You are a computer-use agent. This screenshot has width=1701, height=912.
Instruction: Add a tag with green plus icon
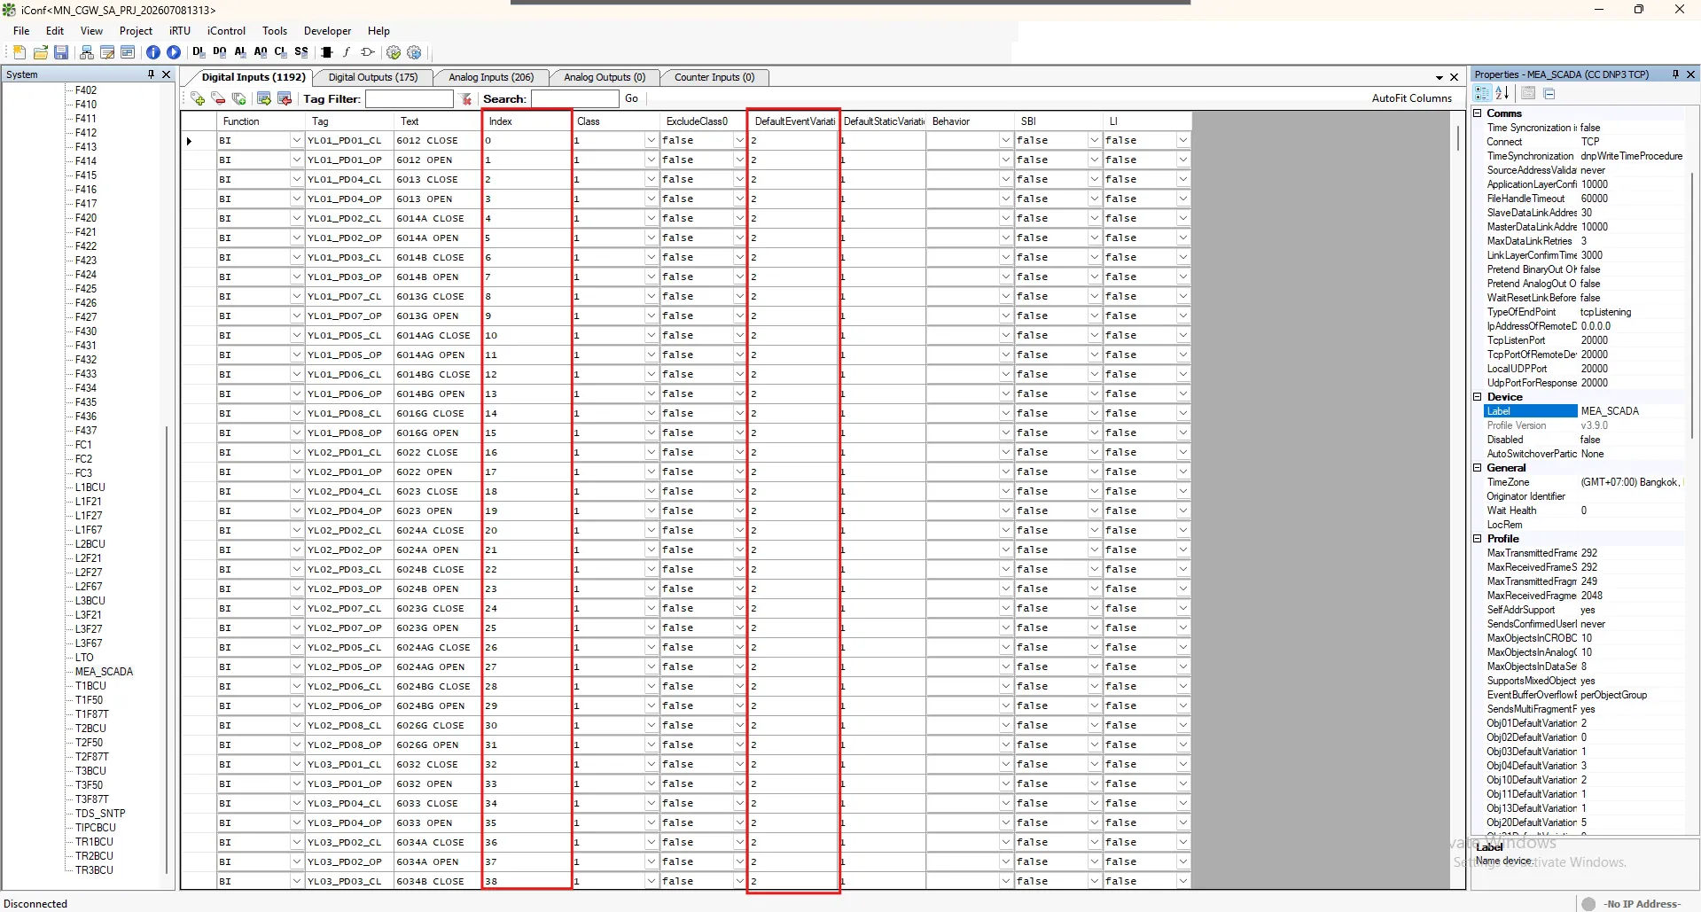pyautogui.click(x=198, y=98)
